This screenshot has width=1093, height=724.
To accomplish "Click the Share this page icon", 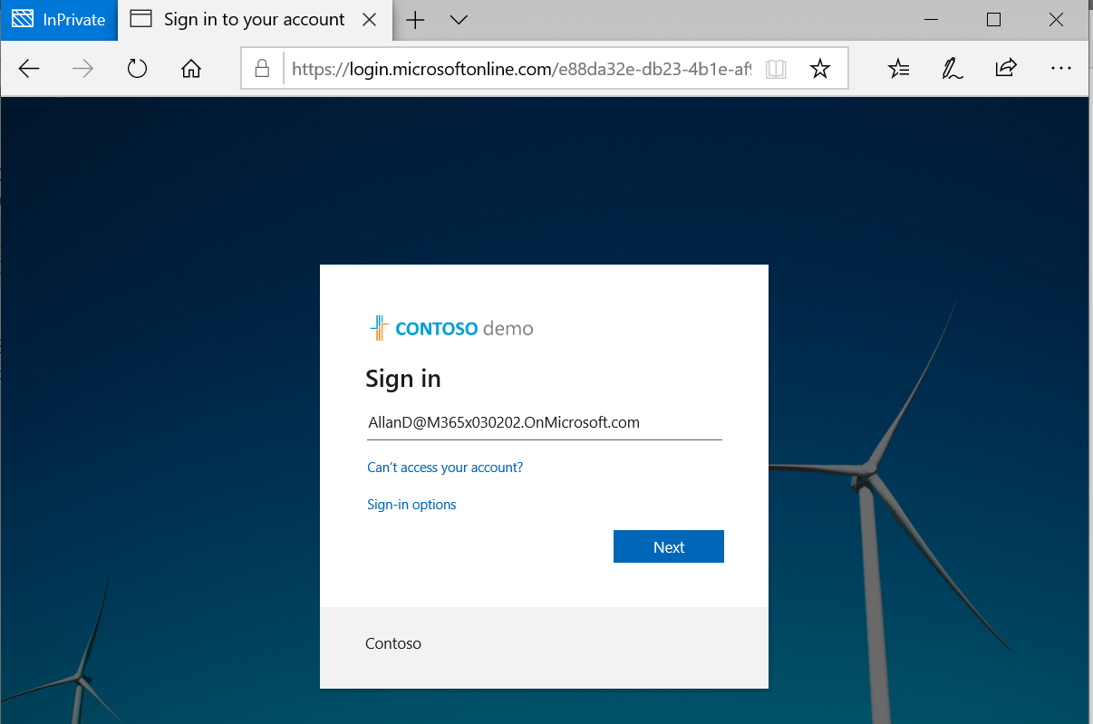I will pyautogui.click(x=1006, y=69).
